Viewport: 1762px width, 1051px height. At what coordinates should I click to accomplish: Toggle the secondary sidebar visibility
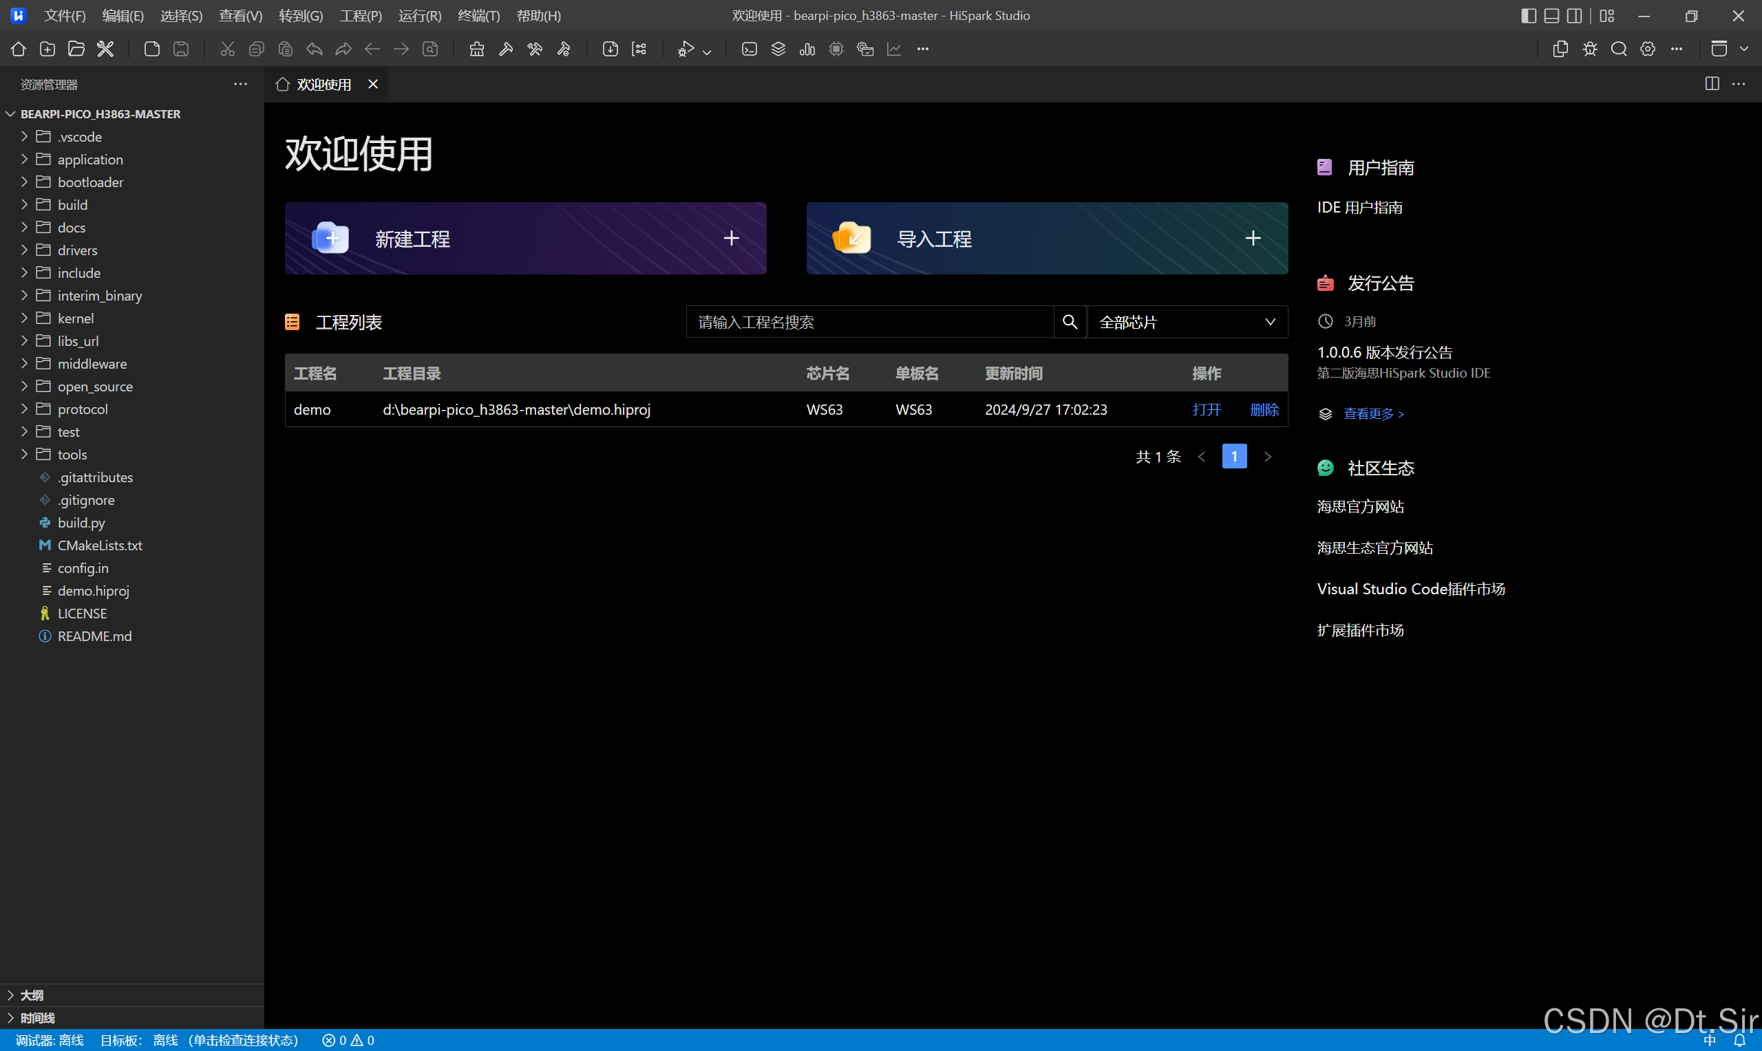click(1574, 16)
